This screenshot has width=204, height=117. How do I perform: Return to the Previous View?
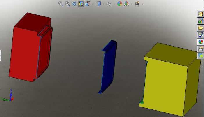click(x=74, y=4)
